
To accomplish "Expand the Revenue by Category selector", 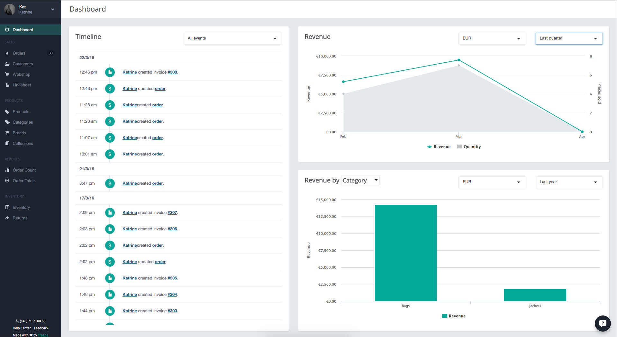I will (x=360, y=181).
